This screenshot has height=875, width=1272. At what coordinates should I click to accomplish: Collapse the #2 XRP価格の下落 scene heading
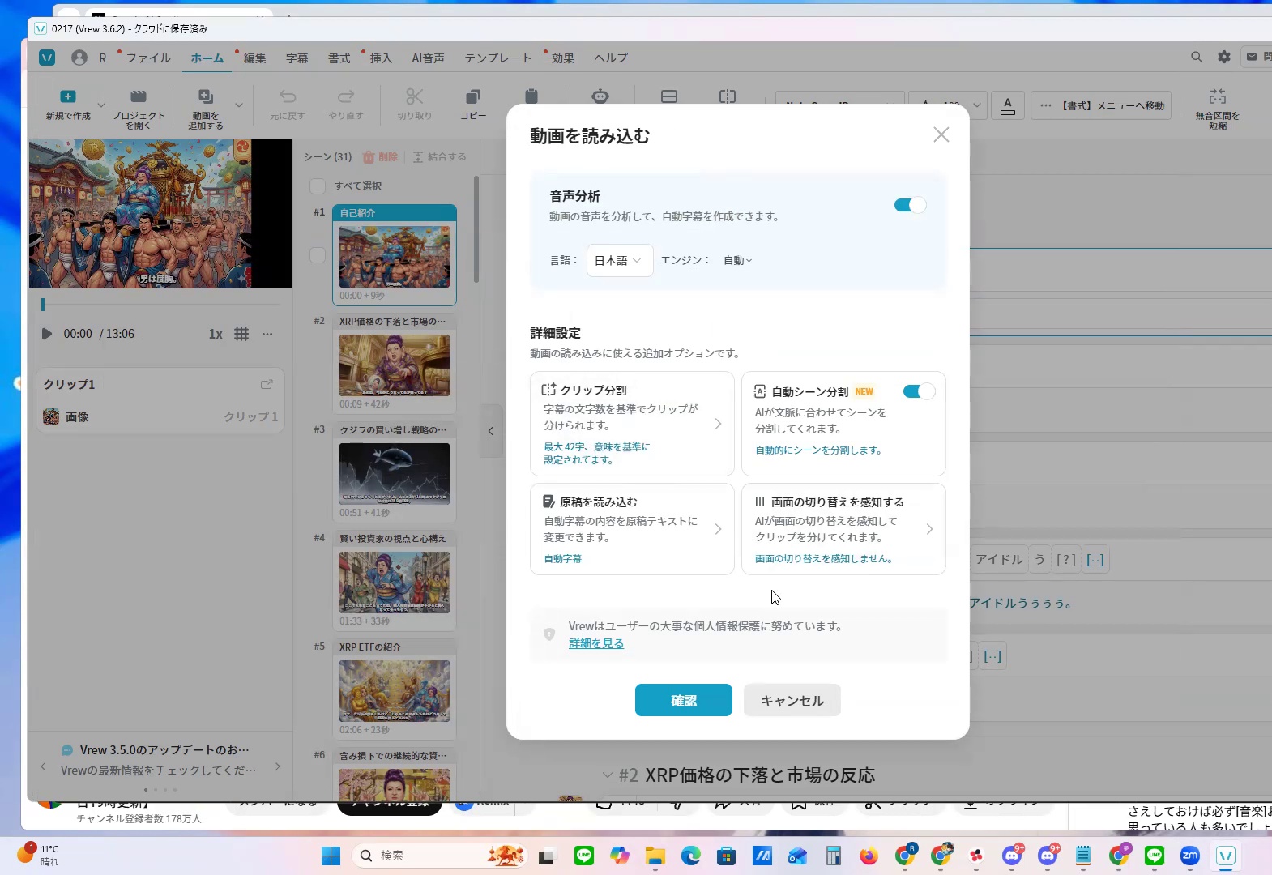click(x=608, y=775)
